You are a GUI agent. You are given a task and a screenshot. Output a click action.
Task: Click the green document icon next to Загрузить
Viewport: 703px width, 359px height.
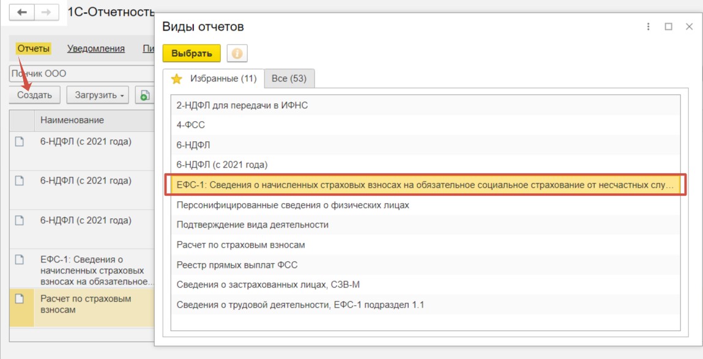pos(144,95)
